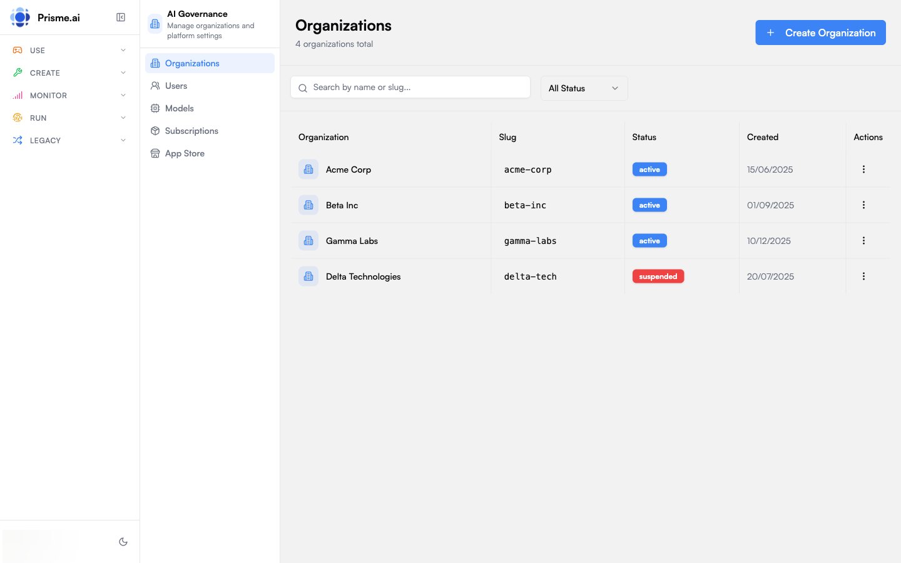
Task: Click the Create Organization button
Action: click(x=820, y=33)
